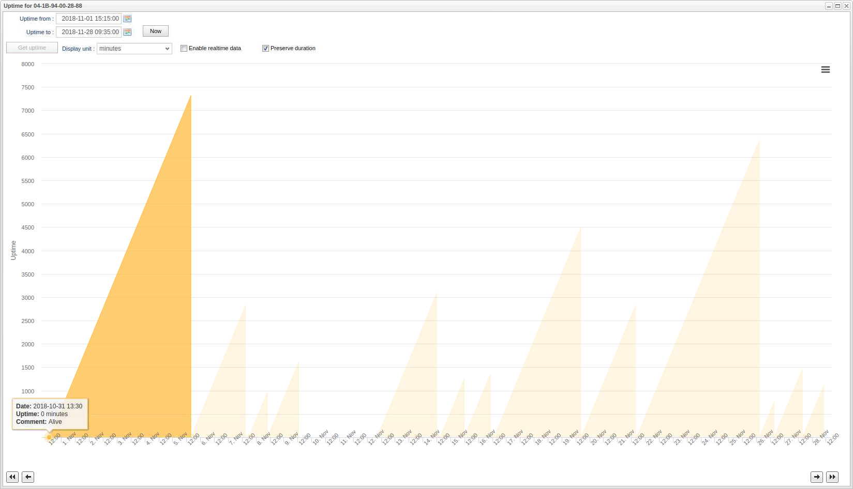Advance one period with right arrow

pyautogui.click(x=816, y=477)
